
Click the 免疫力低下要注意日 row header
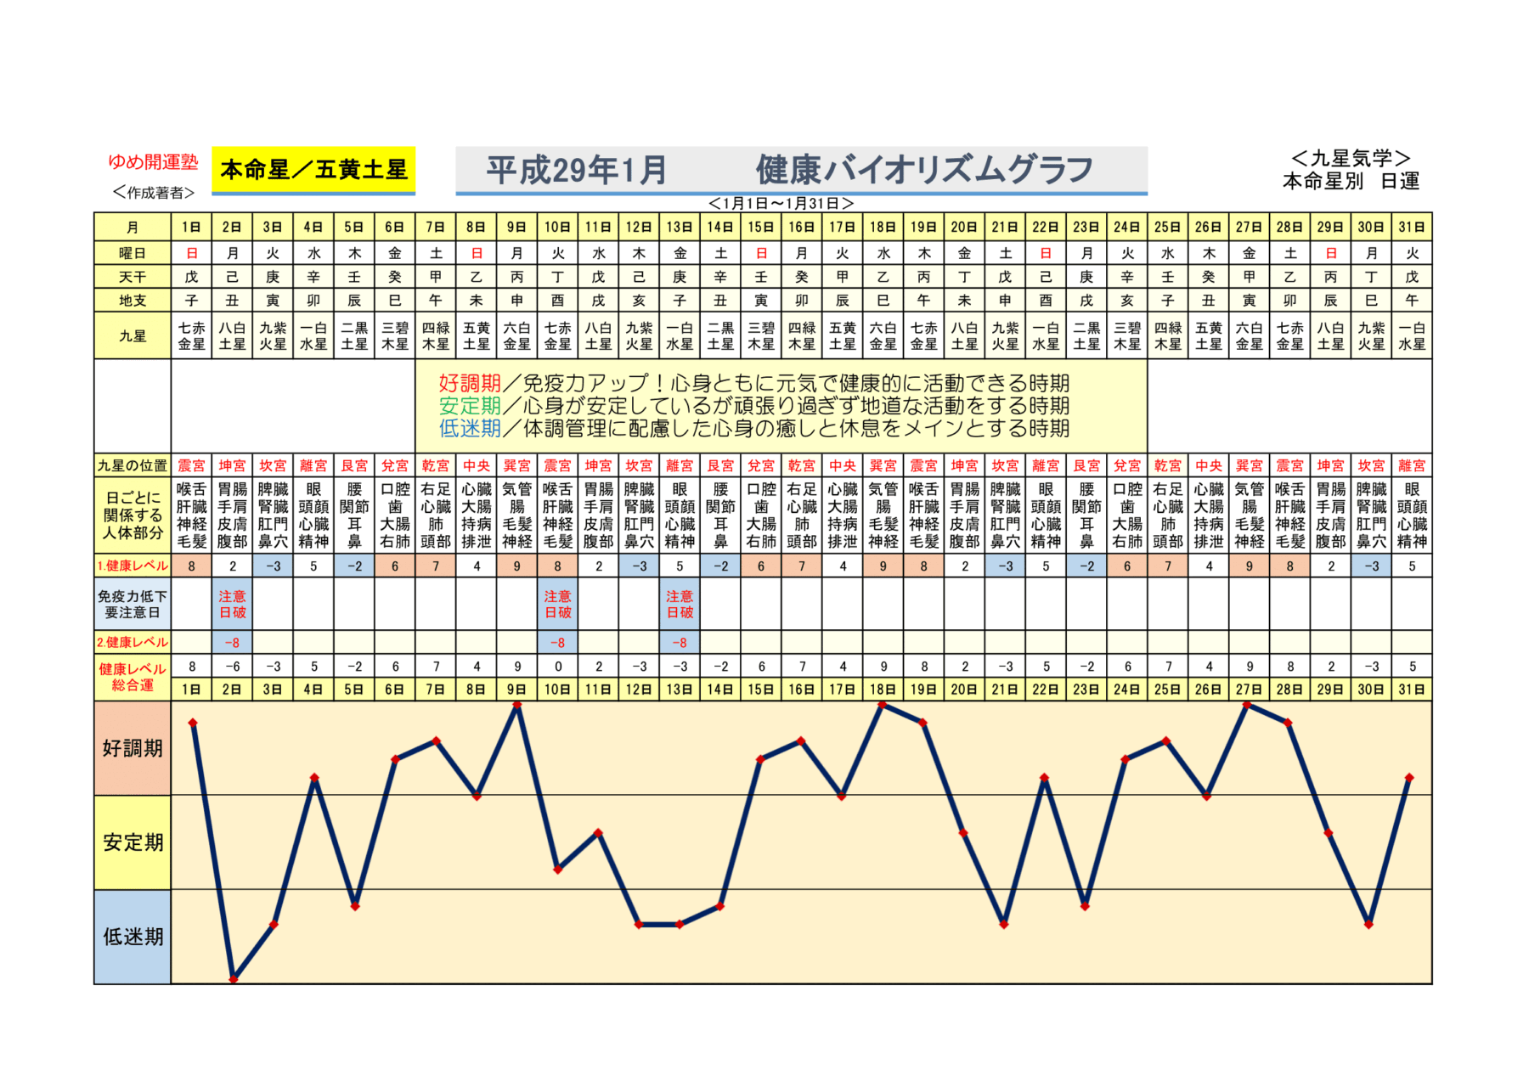pos(133,604)
